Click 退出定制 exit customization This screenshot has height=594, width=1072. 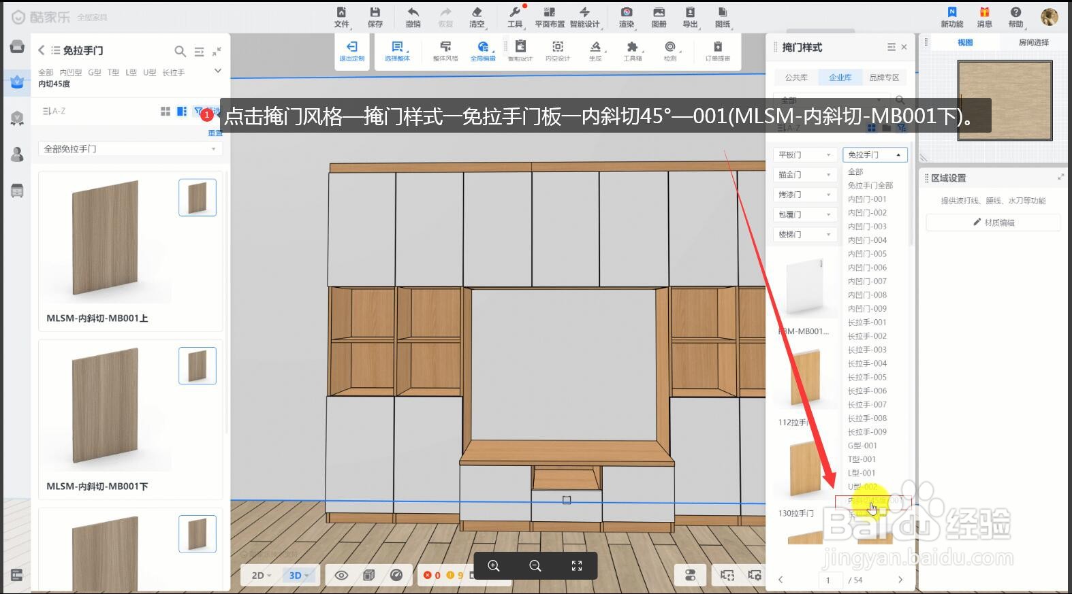click(x=352, y=51)
